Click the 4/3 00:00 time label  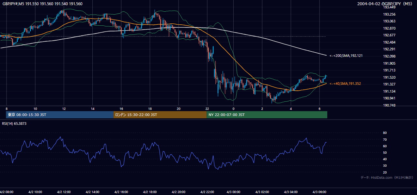click(234, 192)
